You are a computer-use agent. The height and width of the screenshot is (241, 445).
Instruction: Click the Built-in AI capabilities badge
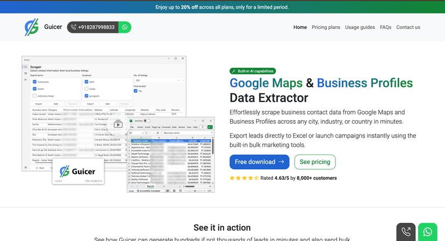pyautogui.click(x=253, y=71)
